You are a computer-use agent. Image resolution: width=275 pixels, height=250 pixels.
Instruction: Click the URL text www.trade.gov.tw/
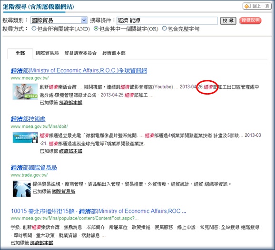[29, 175]
